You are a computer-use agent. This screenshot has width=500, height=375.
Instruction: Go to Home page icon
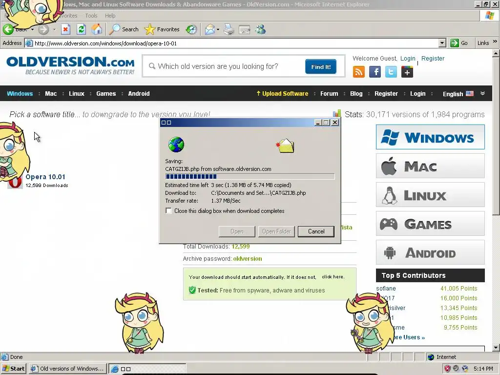tap(97, 29)
